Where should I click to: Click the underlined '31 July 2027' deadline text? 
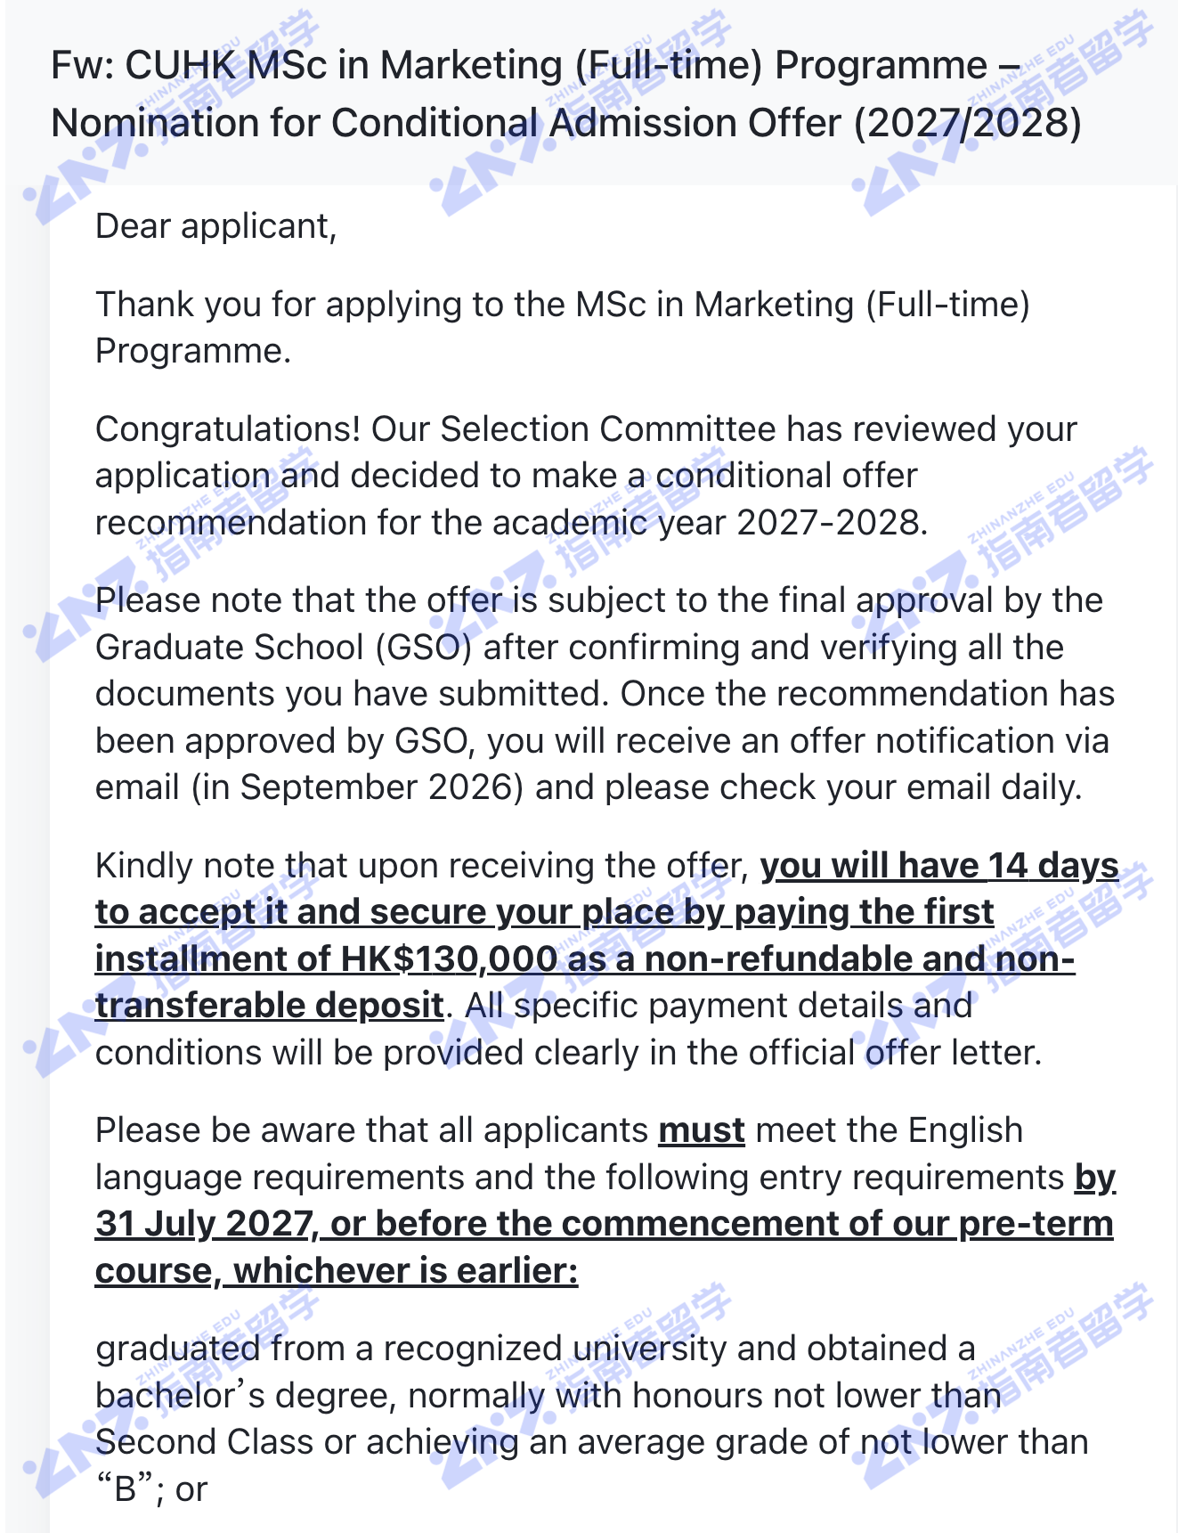coord(206,1224)
